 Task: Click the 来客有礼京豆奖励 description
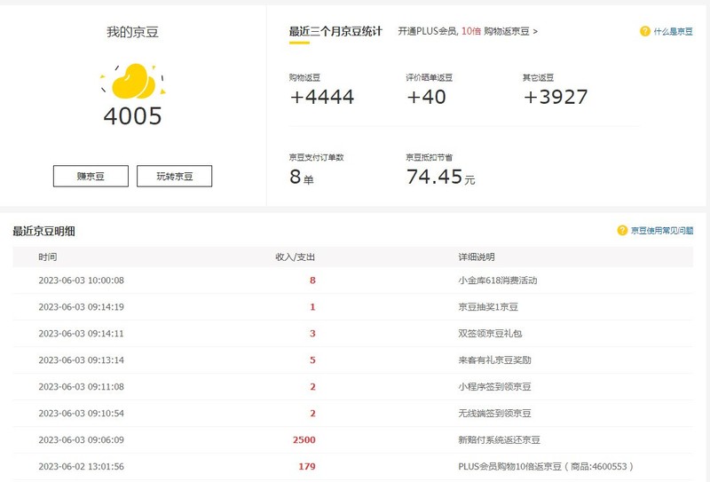pos(494,360)
